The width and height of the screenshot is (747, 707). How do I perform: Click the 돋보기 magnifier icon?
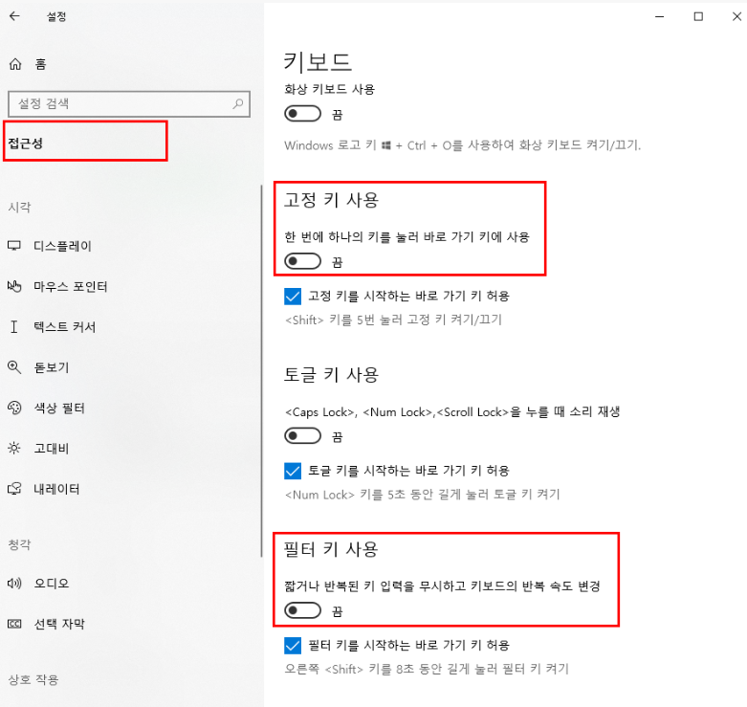(x=14, y=367)
